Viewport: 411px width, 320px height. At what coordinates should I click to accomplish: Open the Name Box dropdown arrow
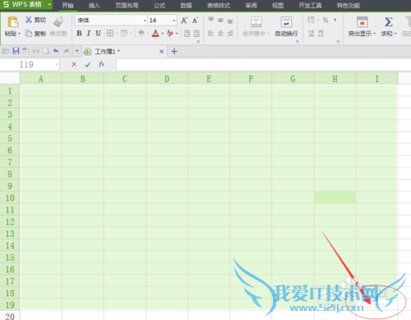[57, 65]
